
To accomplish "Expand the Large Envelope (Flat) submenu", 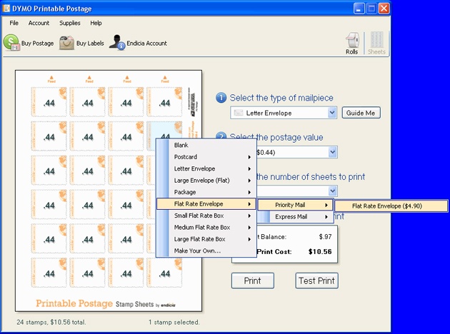I will pos(206,181).
